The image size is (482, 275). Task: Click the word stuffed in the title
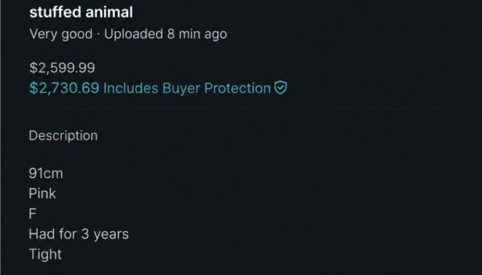point(55,12)
